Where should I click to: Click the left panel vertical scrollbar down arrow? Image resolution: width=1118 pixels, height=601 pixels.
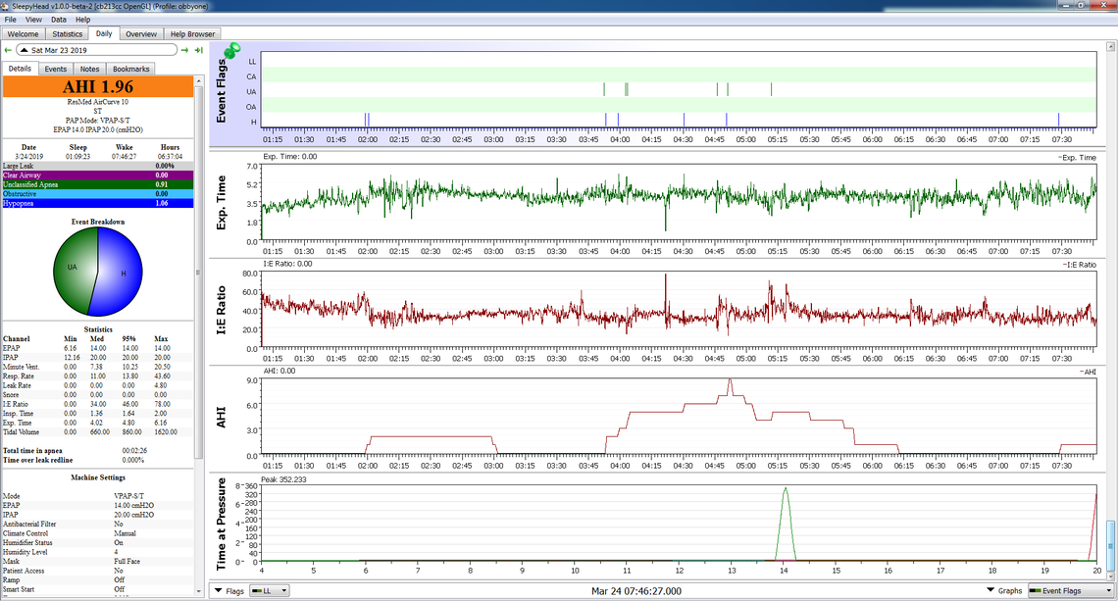coord(198,591)
